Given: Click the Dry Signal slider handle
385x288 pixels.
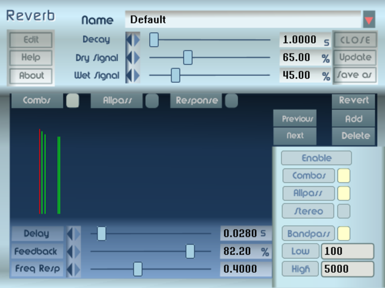Looking at the screenshot, I should (188, 58).
